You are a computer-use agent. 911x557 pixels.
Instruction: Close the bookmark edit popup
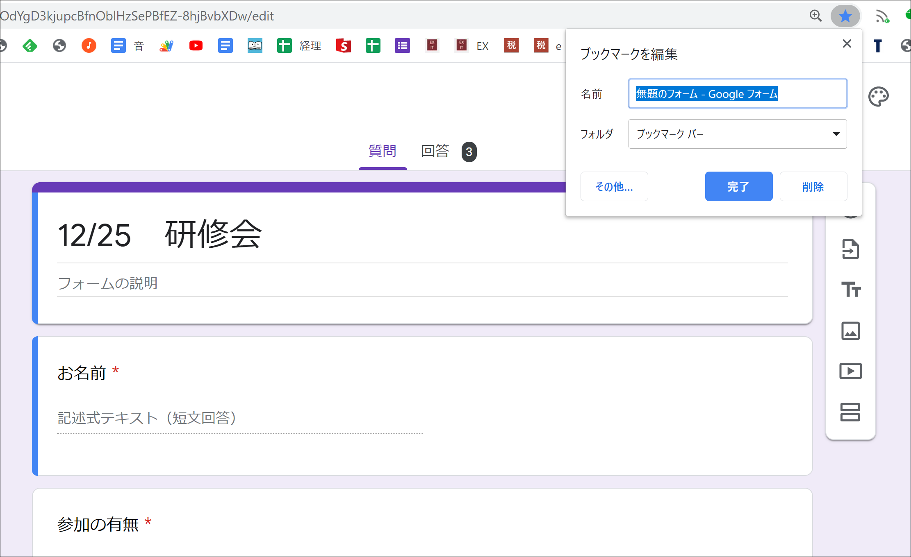coord(847,43)
